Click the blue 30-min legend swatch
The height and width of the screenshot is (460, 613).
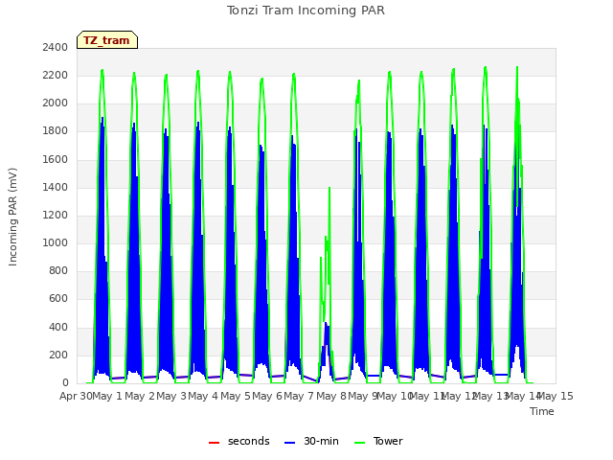coord(289,443)
